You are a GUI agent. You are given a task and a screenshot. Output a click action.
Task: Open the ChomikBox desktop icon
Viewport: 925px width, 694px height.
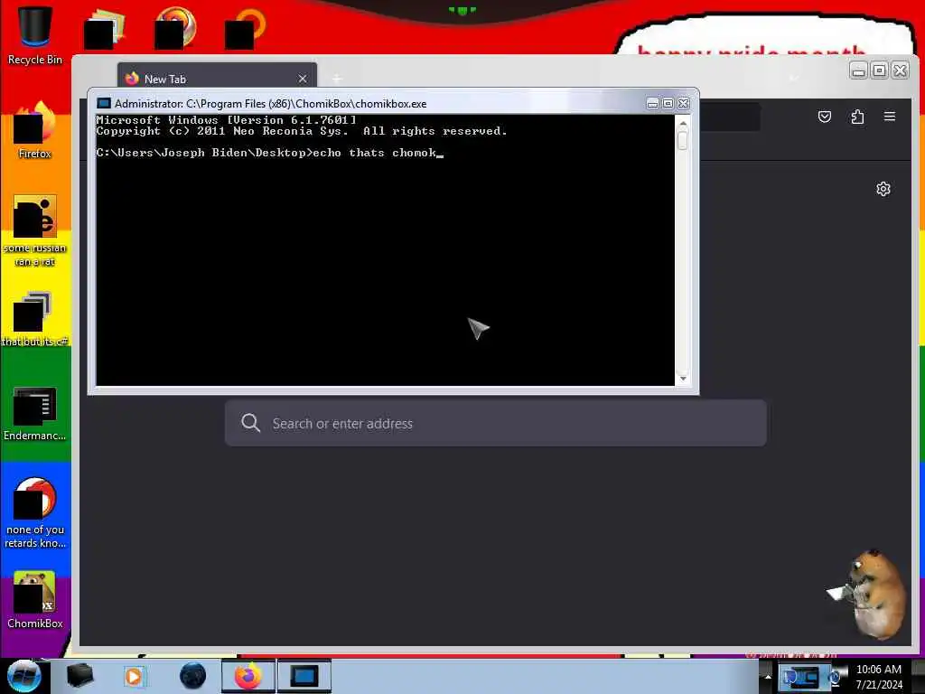click(x=35, y=600)
